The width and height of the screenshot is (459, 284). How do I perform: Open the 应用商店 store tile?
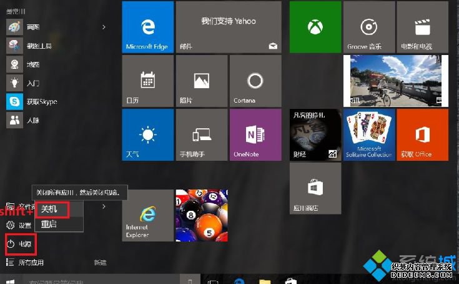(315, 188)
